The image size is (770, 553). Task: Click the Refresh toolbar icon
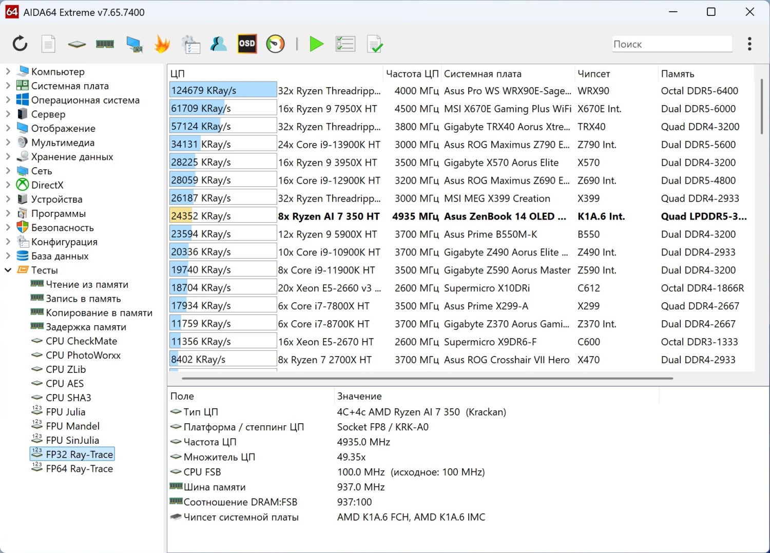click(x=20, y=44)
